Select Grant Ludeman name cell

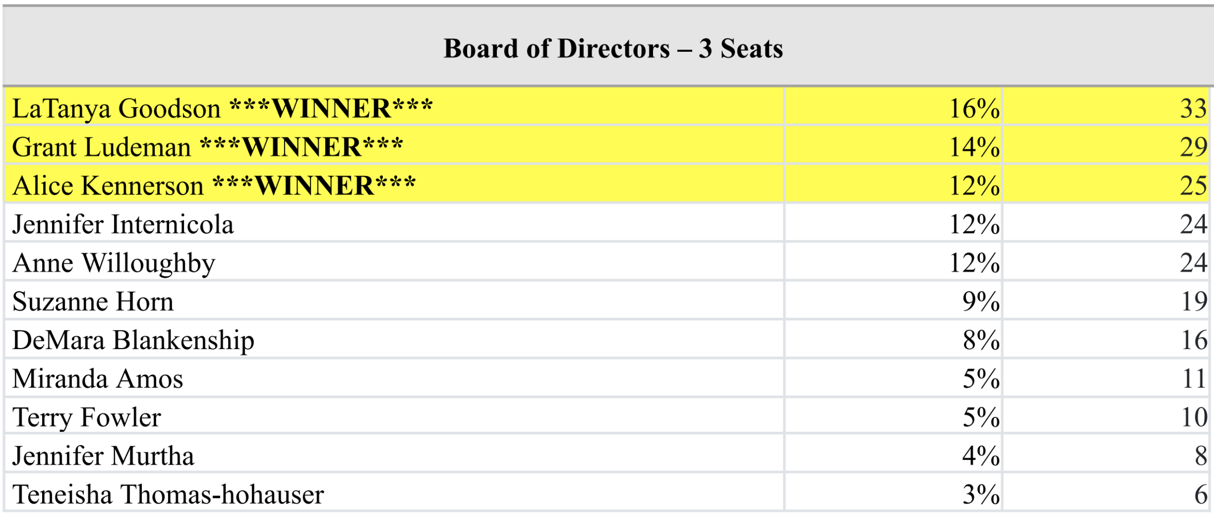tap(394, 146)
